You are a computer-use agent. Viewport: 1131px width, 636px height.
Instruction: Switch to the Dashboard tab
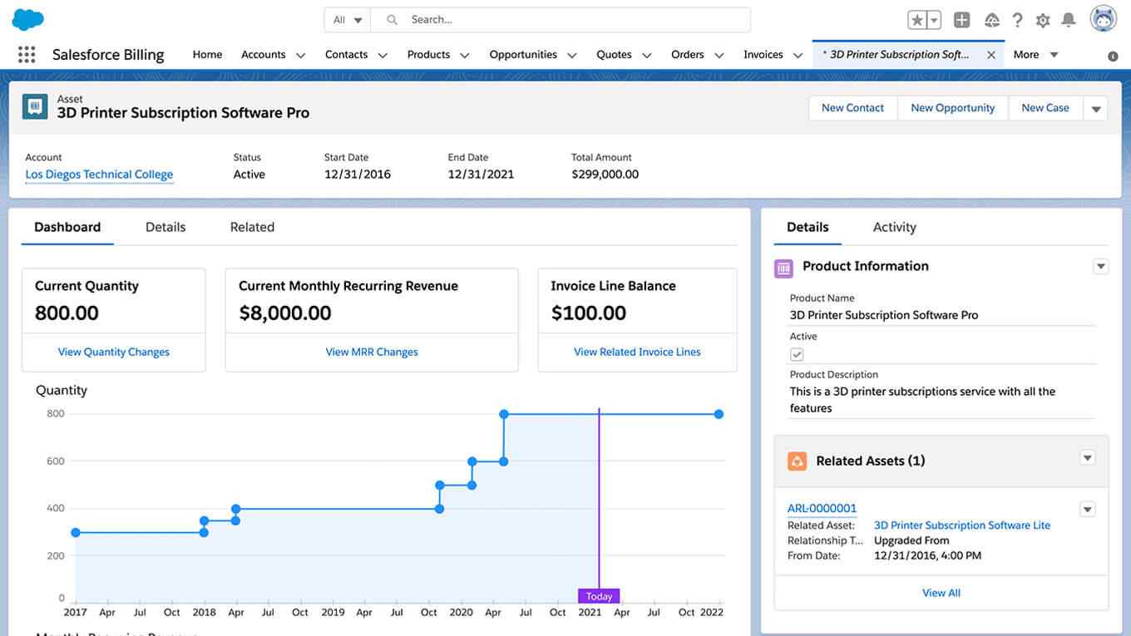67,227
